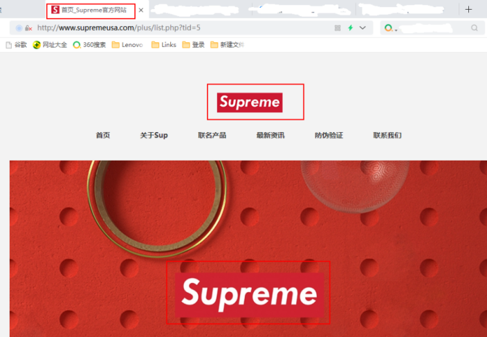
Task: Click the QR code icon in address bar
Action: (338, 28)
